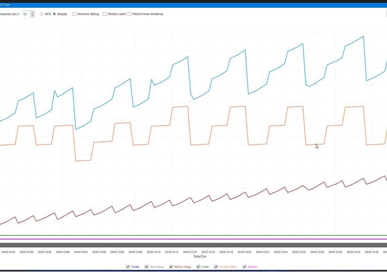Select the MTS radio button
The image size is (387, 272).
tap(42, 14)
